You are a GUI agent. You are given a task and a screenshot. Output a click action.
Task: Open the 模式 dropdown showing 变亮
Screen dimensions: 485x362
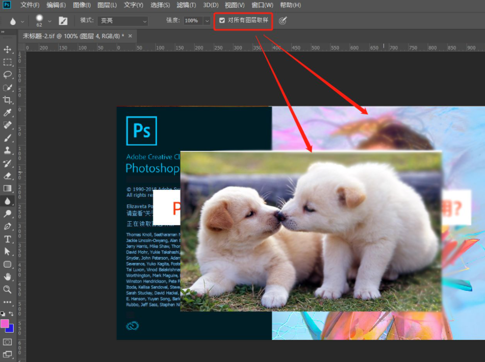coord(123,21)
